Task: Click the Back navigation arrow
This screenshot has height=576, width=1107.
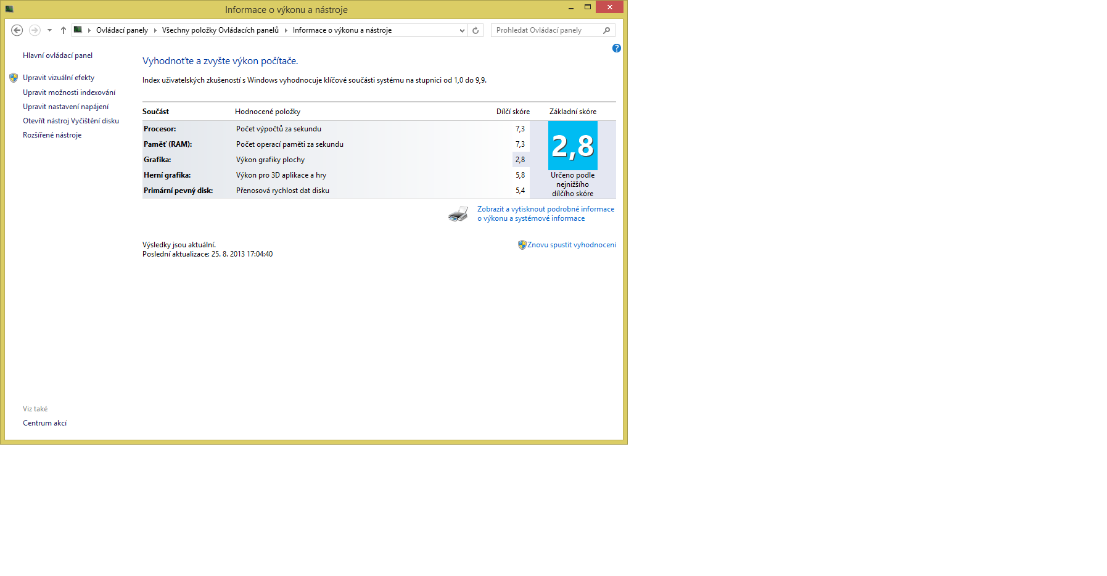Action: 17,30
